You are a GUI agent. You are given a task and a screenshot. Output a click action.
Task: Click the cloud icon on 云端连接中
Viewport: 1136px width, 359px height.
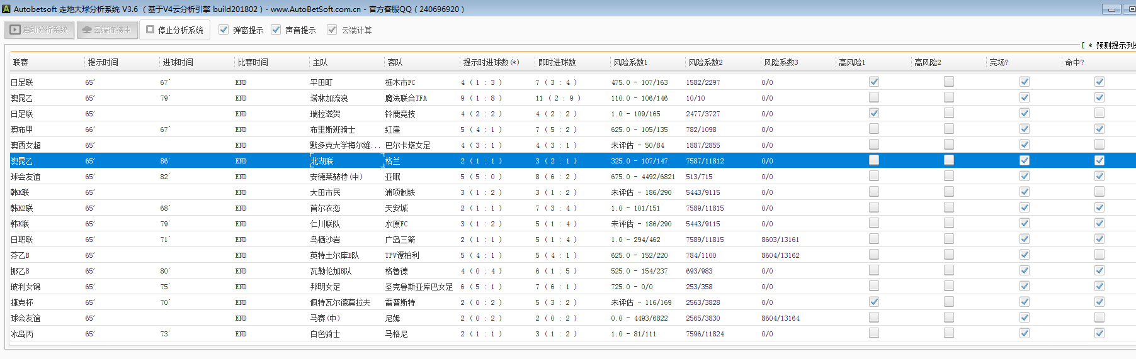coord(87,30)
